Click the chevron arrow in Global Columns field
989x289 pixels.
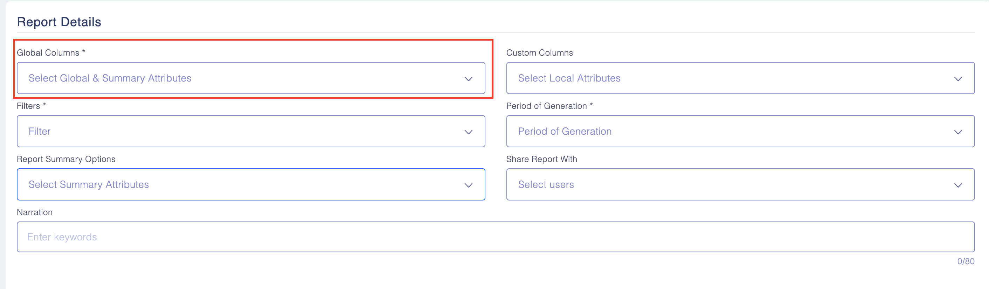468,79
